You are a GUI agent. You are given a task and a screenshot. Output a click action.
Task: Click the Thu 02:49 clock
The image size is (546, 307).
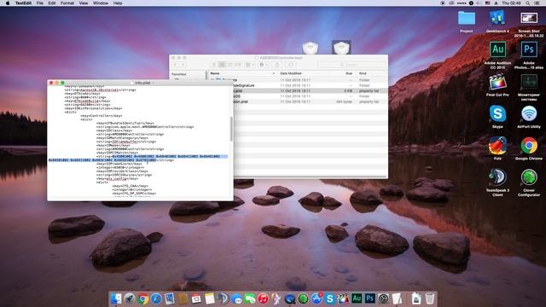[512, 3]
